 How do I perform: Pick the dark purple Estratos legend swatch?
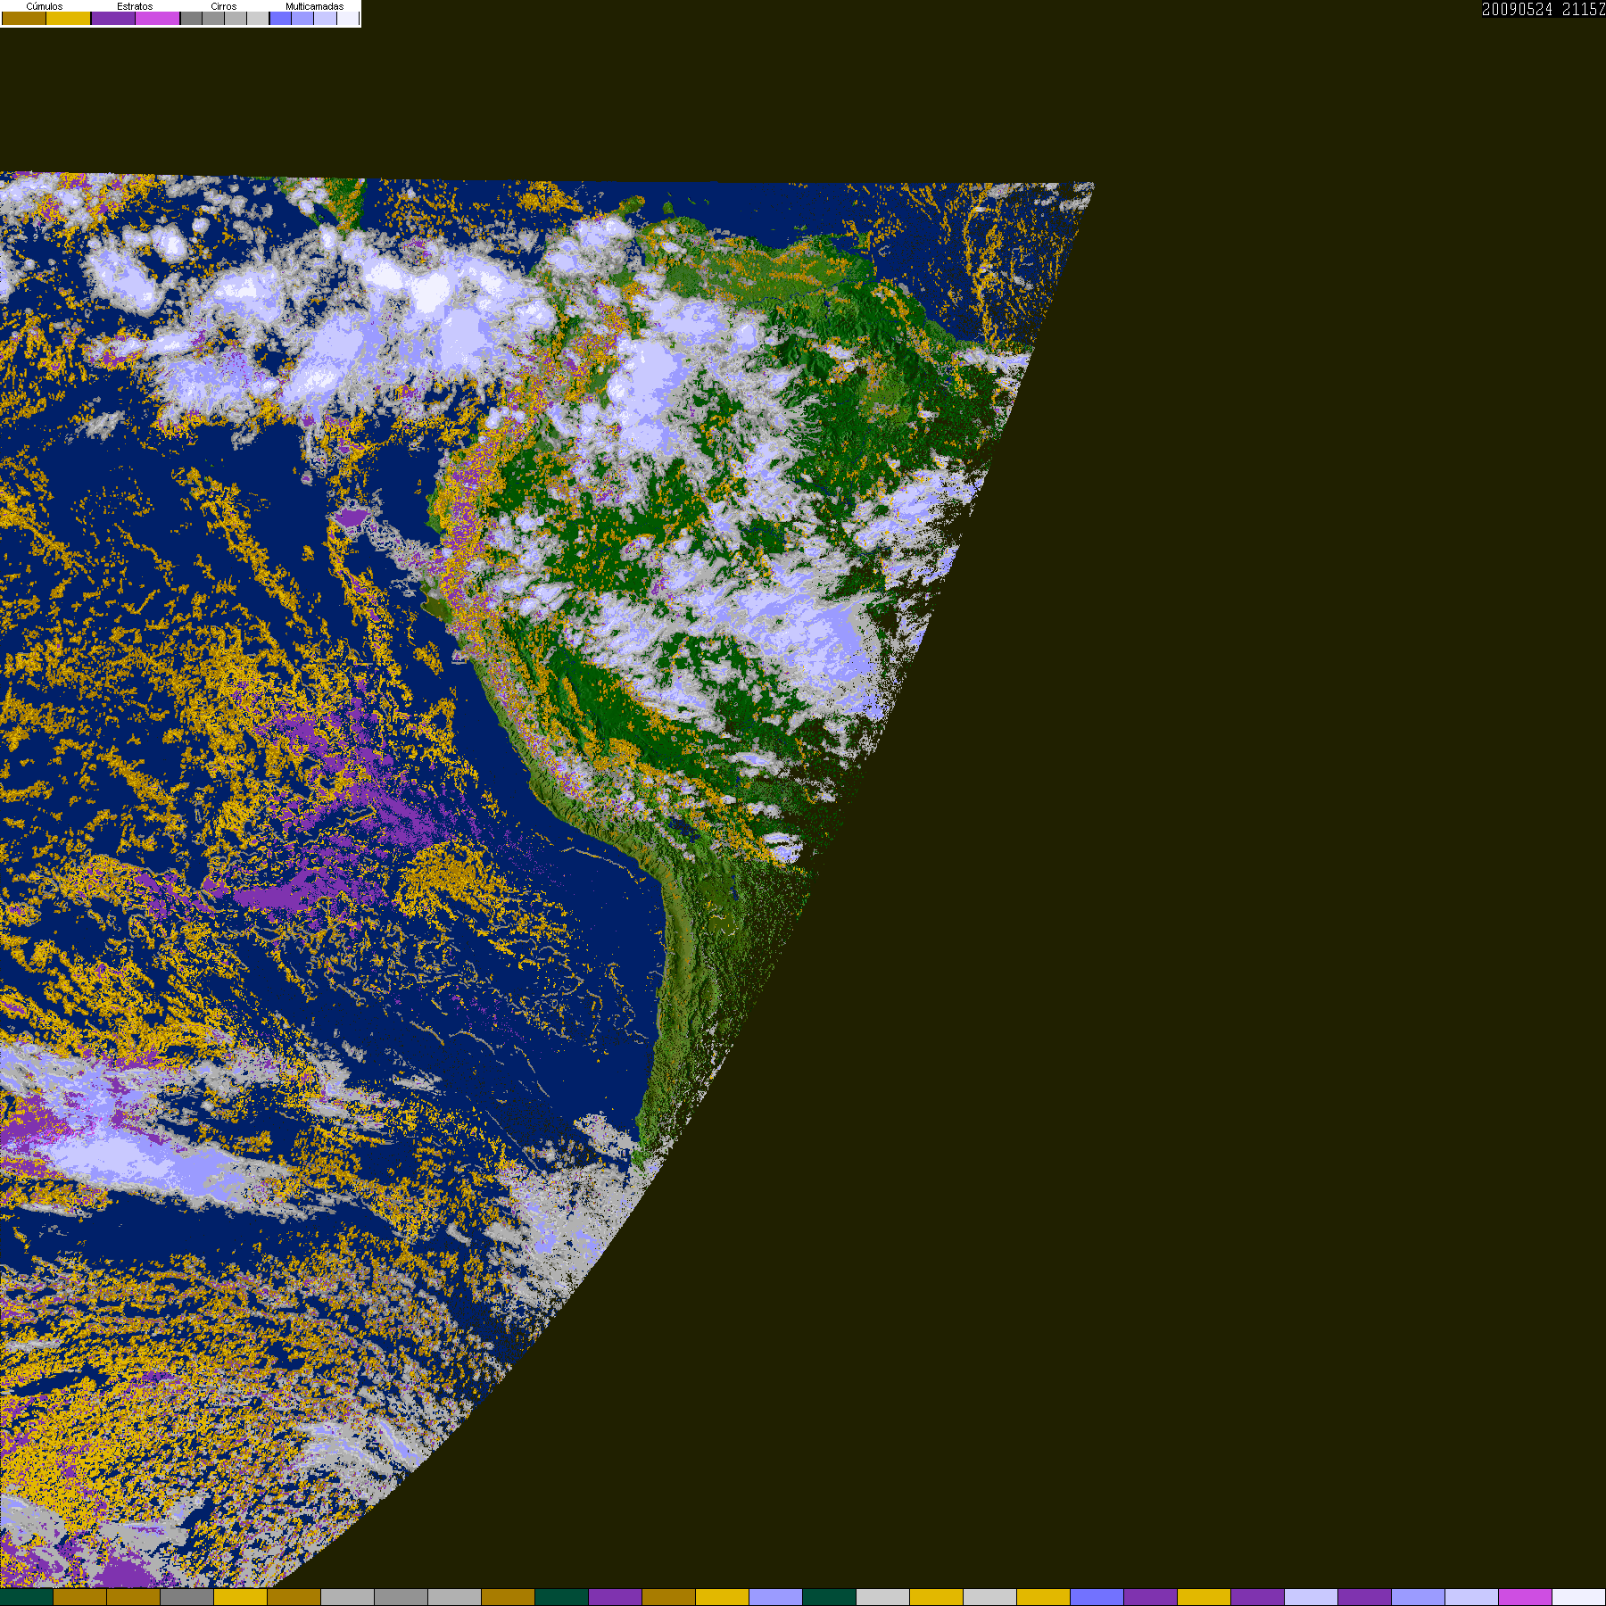pyautogui.click(x=113, y=19)
